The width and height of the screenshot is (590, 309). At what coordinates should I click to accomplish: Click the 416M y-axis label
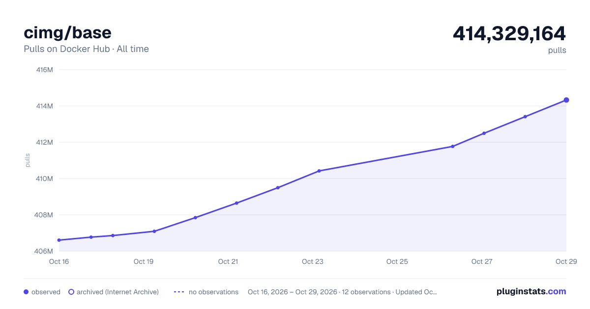pyautogui.click(x=45, y=70)
